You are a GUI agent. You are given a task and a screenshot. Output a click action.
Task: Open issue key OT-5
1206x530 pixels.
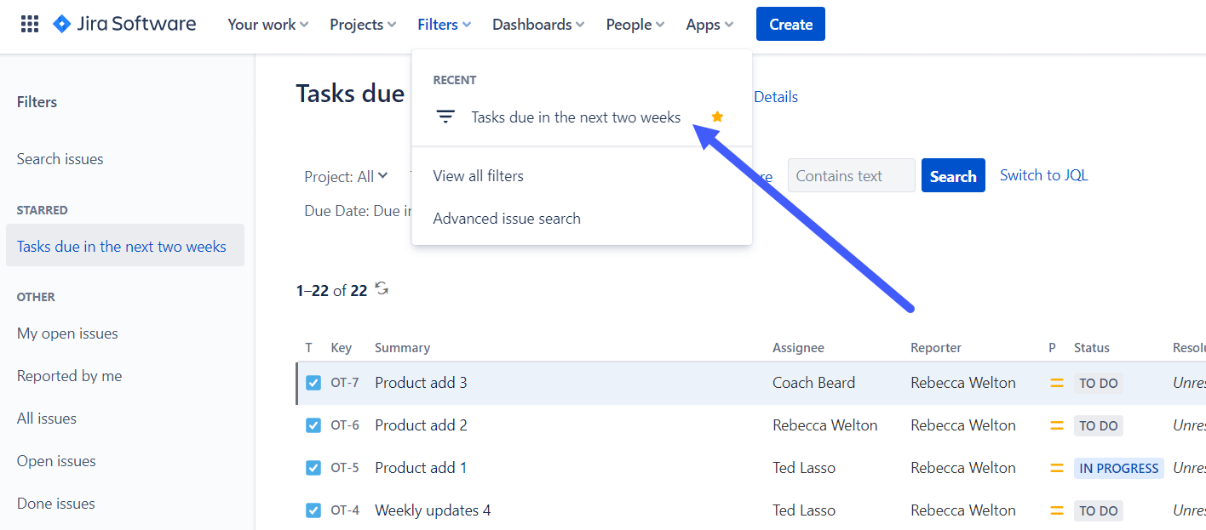345,468
